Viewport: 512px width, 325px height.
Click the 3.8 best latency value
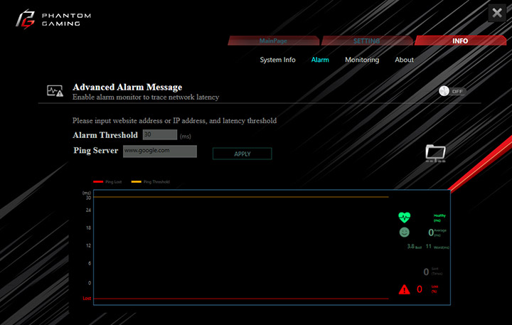click(x=410, y=246)
